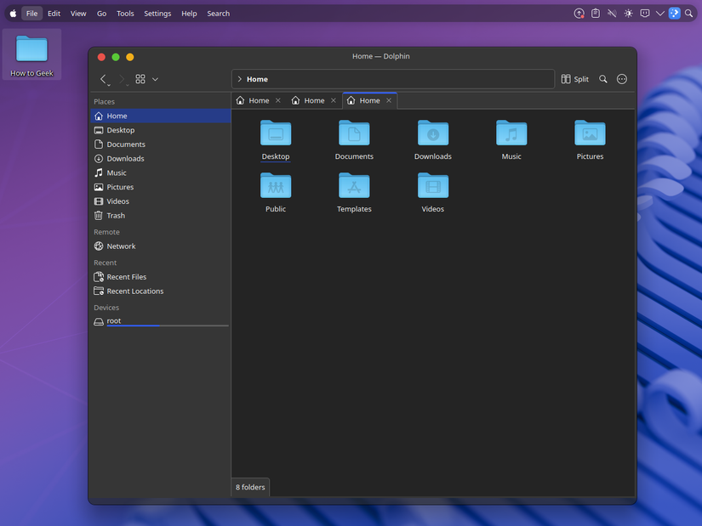The width and height of the screenshot is (702, 526).
Task: Open the hamburger control menu icon
Action: click(x=621, y=78)
